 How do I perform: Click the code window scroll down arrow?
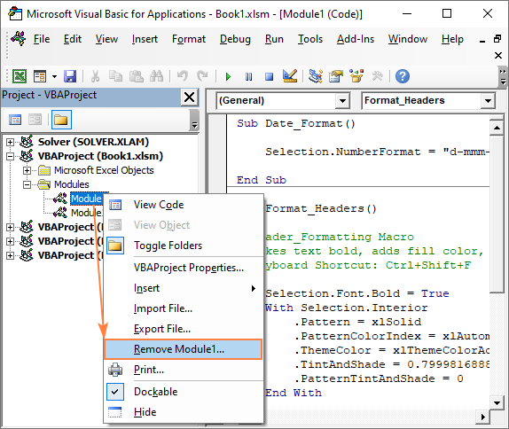(497, 403)
